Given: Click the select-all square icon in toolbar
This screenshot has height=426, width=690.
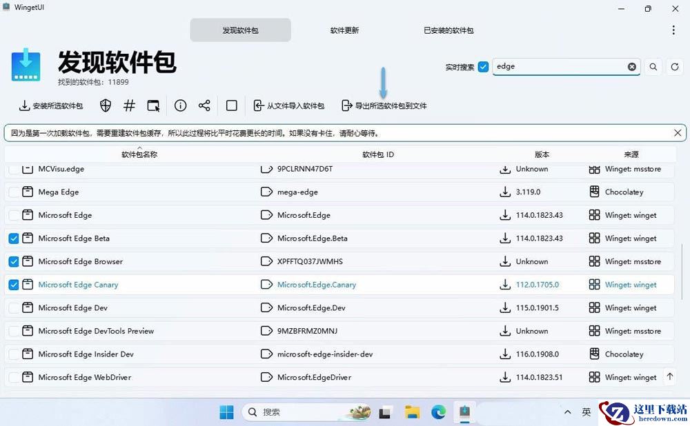Looking at the screenshot, I should 231,105.
